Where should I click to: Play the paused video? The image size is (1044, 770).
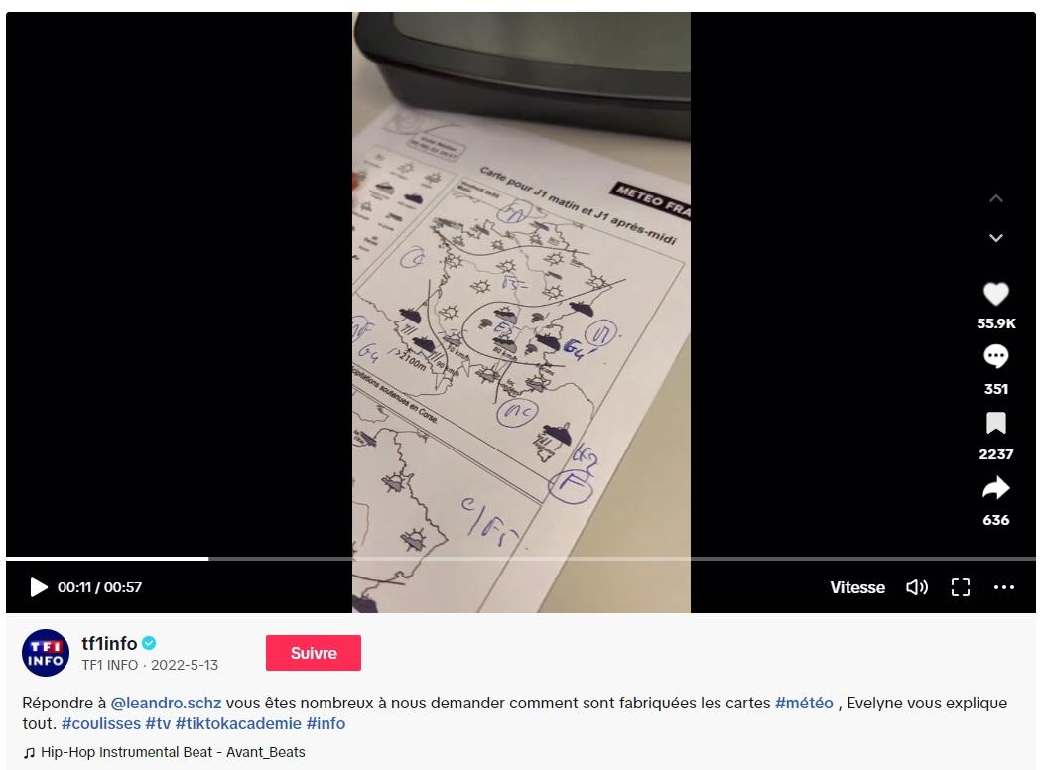[39, 587]
